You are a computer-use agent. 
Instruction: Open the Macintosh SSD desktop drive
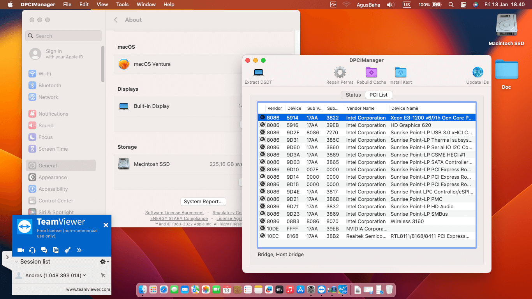pos(506,30)
